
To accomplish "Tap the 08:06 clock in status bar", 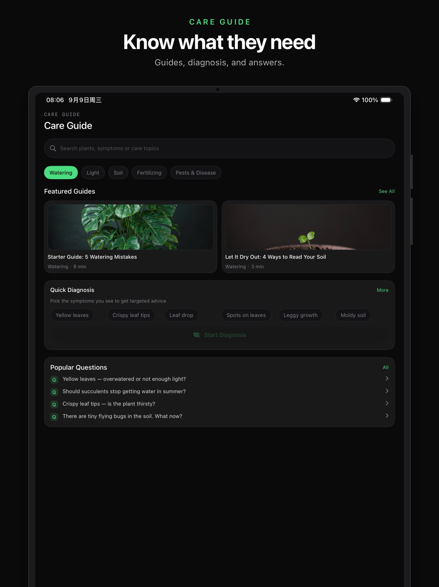I will (x=55, y=100).
